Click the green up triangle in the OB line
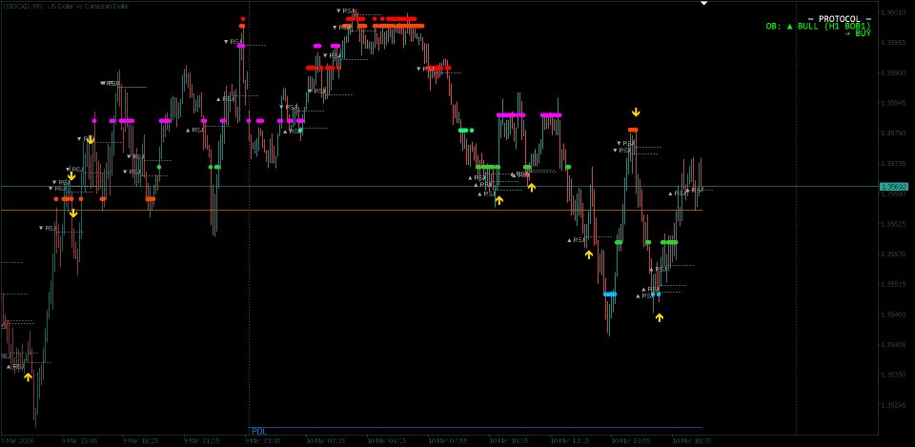The width and height of the screenshot is (915, 447). pos(790,27)
